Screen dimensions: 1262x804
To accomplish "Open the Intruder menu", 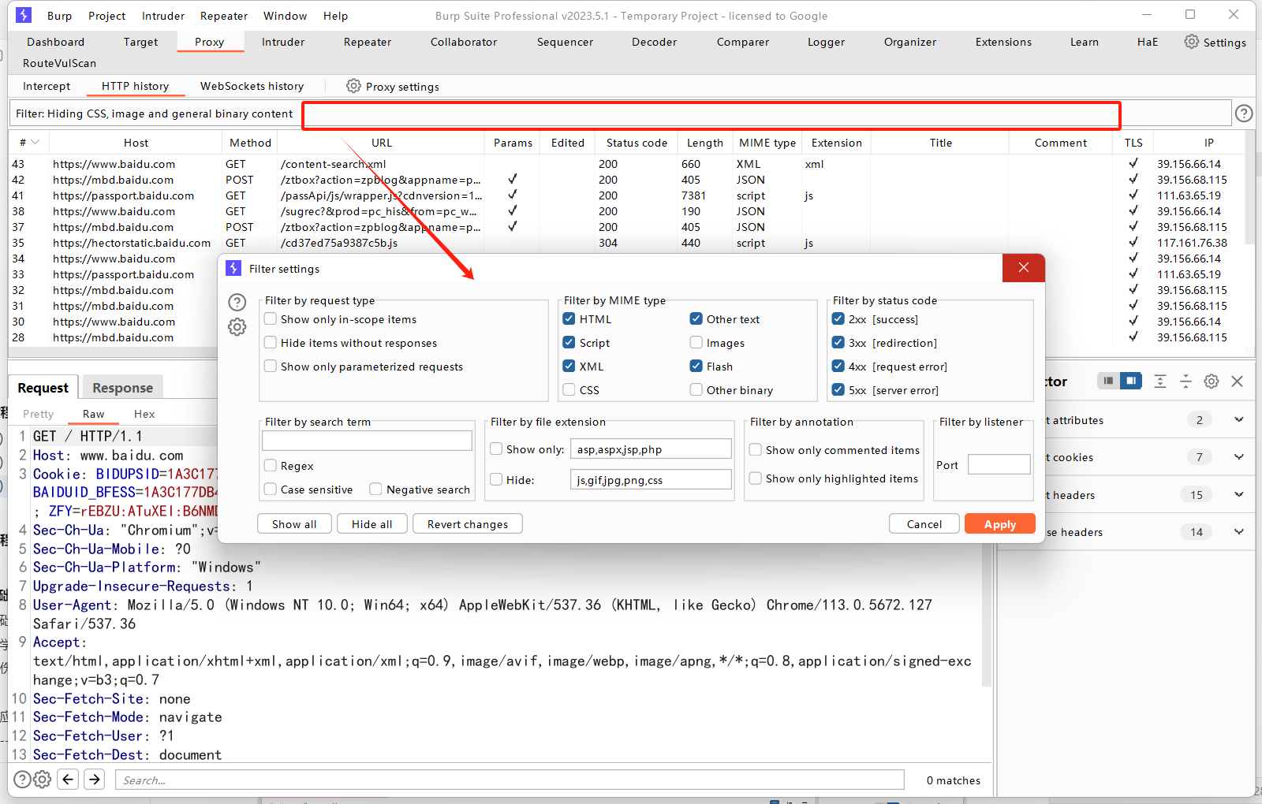I will point(163,16).
